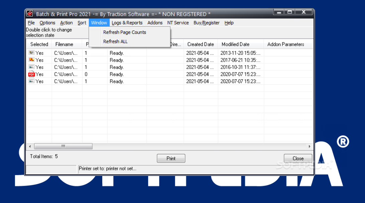Click filename C:\Users\... in row modified 2017-06-21
Image resolution: width=365 pixels, height=203 pixels.
pos(66,60)
